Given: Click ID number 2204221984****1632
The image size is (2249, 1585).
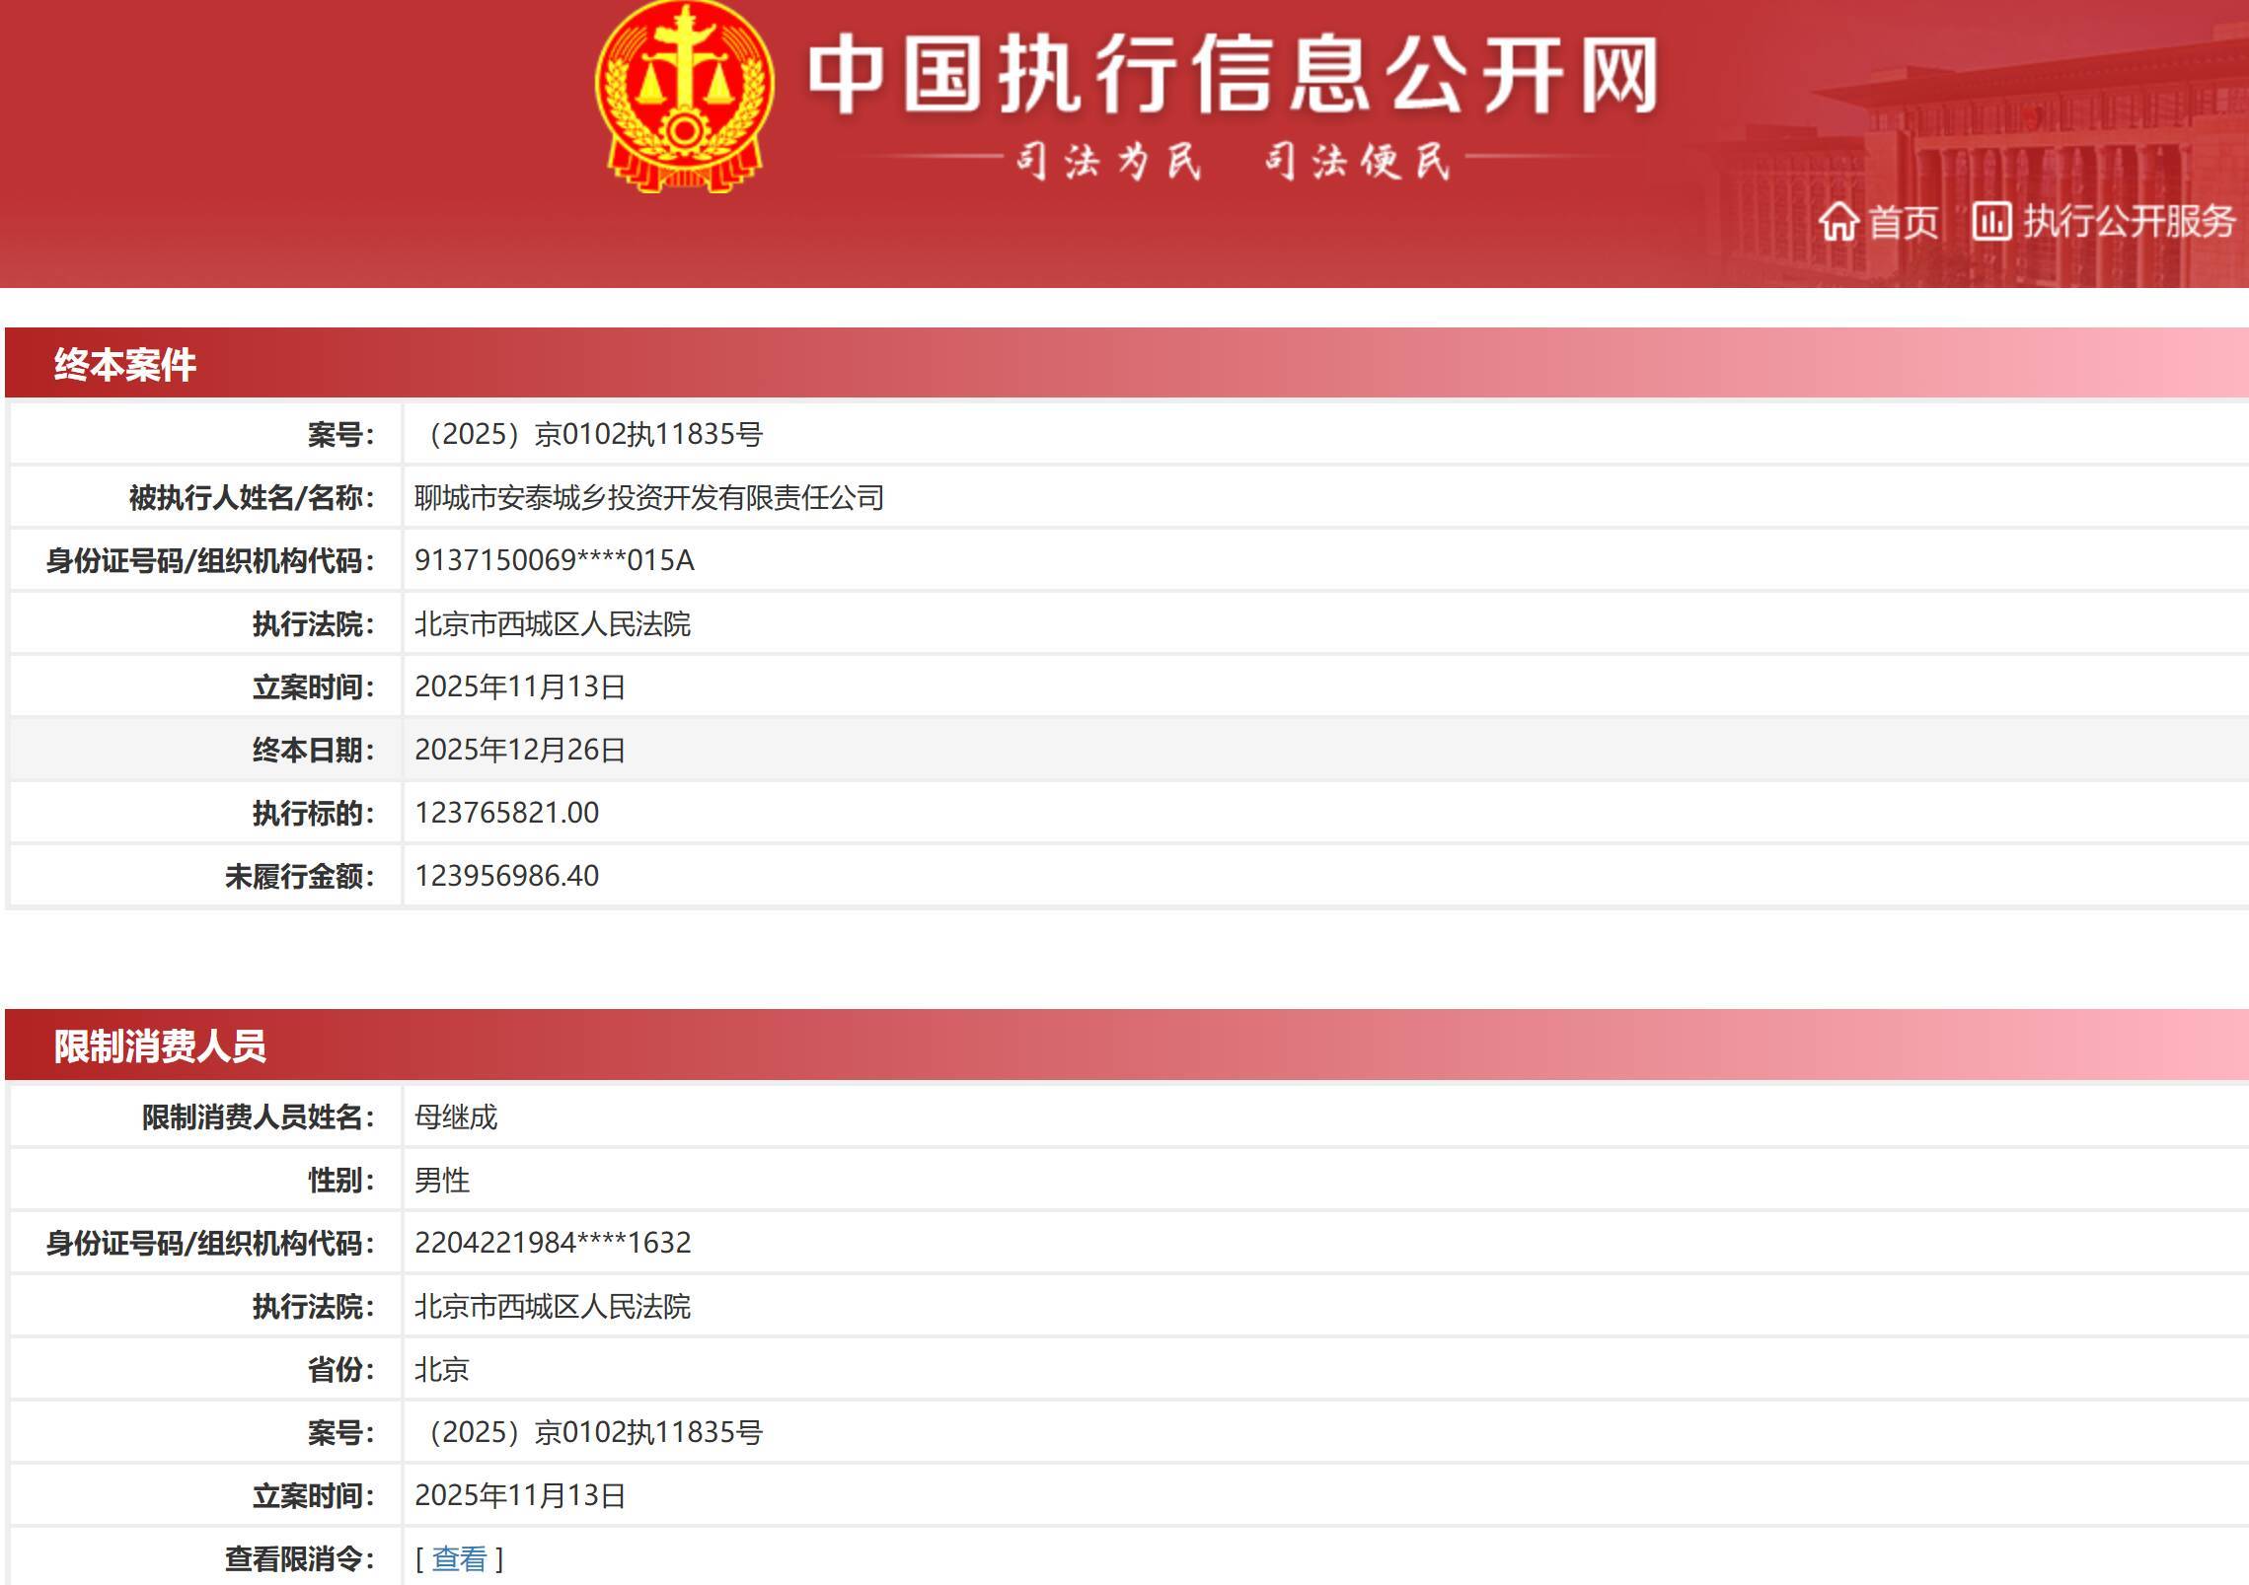Looking at the screenshot, I should (x=553, y=1243).
